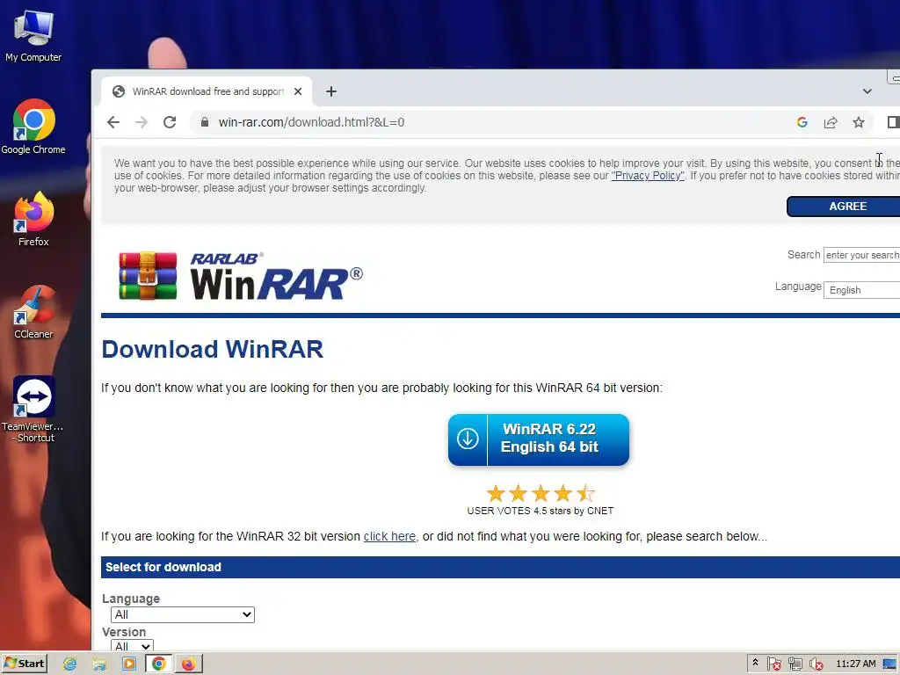Click the RARLAB WinRAR logo
This screenshot has width=900, height=675.
click(241, 276)
